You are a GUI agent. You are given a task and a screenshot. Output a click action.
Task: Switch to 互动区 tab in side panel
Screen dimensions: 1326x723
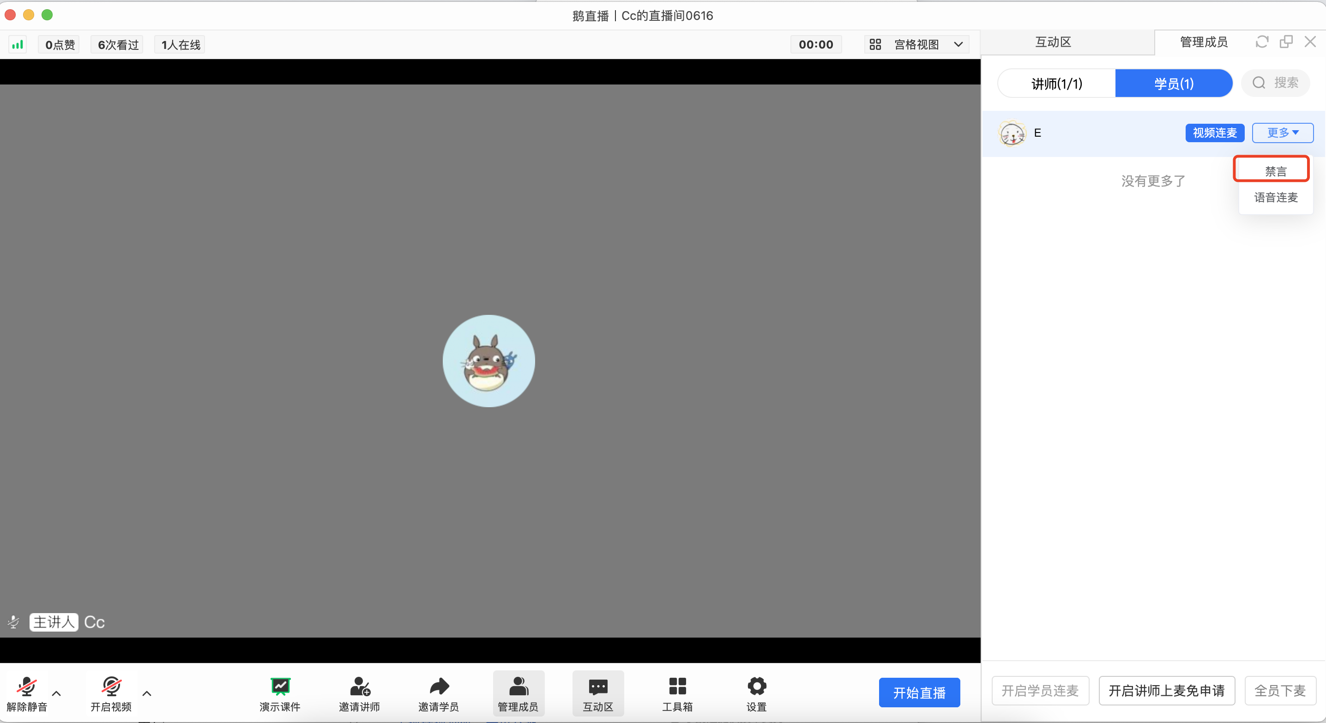point(1053,42)
